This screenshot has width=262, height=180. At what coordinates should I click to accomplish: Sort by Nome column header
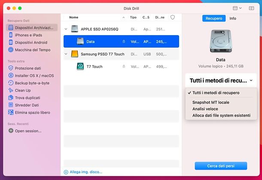pos(74,17)
